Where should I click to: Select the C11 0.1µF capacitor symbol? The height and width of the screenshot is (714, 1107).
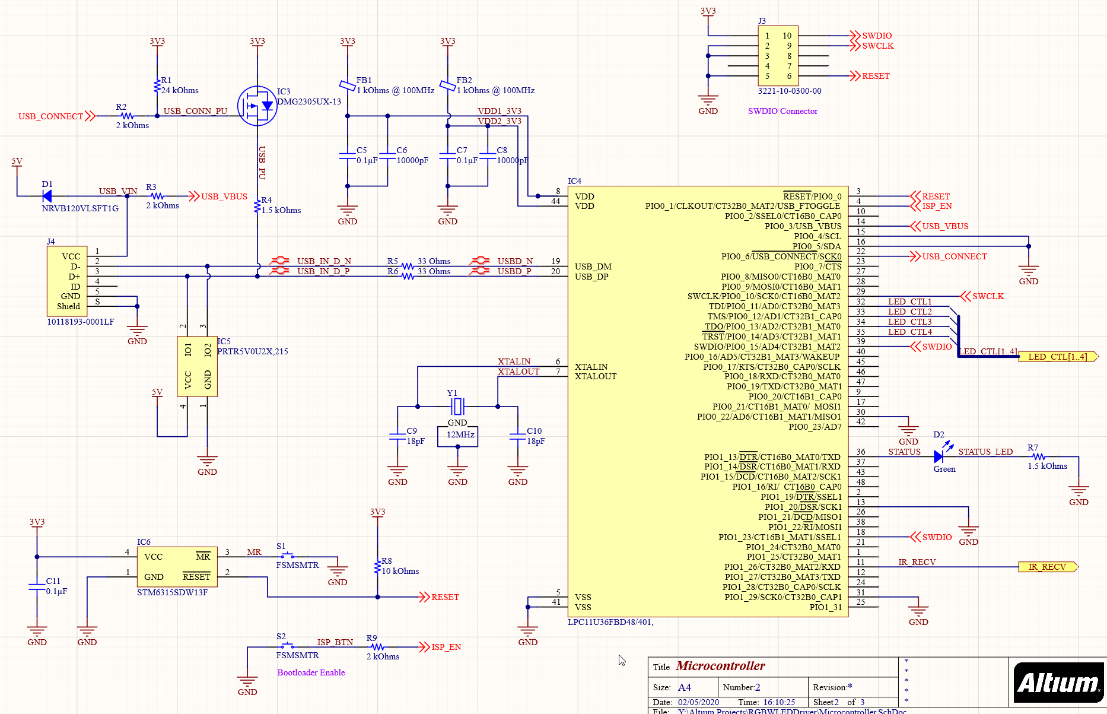(x=37, y=586)
